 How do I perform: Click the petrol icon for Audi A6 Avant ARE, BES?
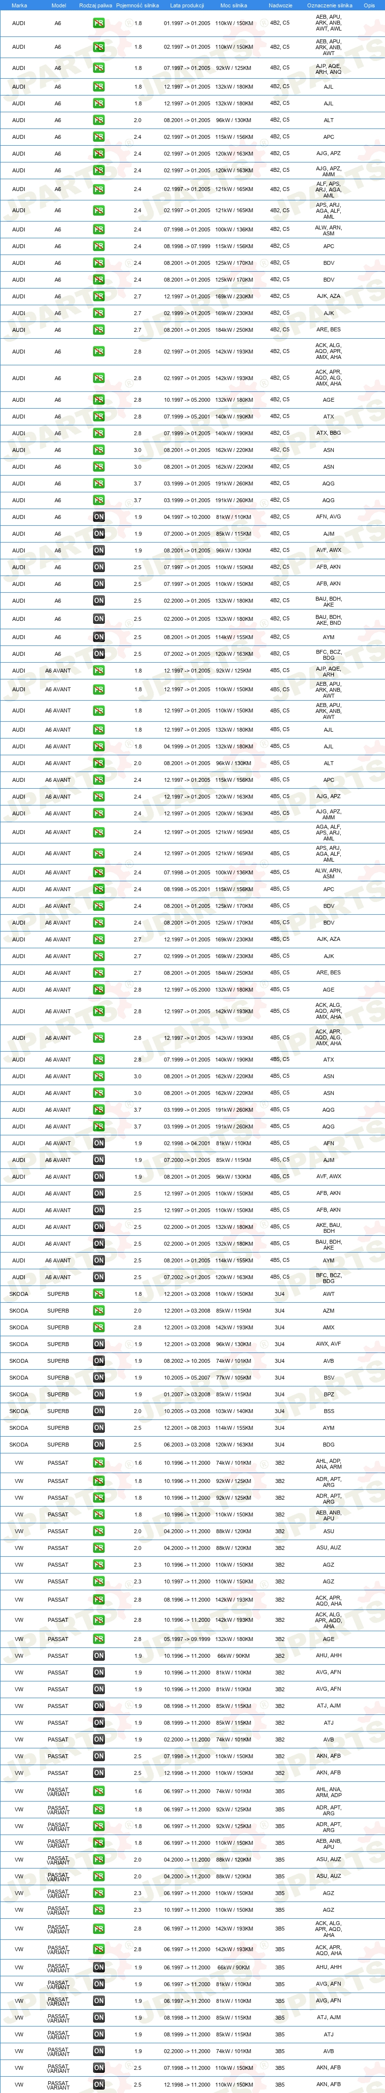(98, 972)
